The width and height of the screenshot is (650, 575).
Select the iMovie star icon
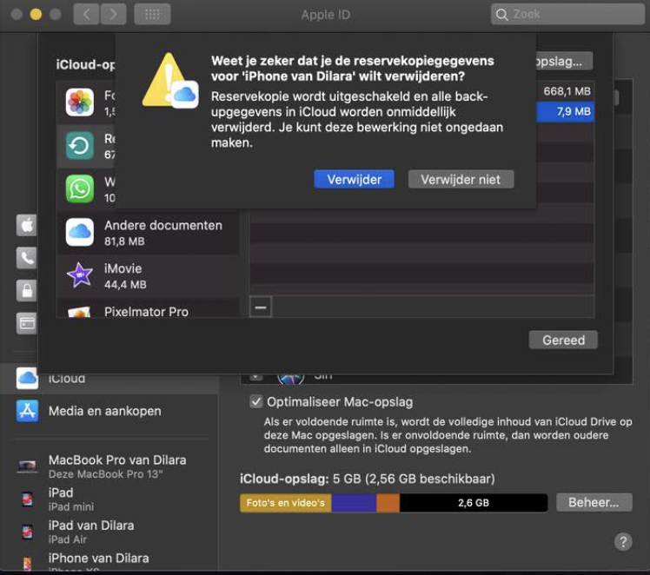click(80, 275)
